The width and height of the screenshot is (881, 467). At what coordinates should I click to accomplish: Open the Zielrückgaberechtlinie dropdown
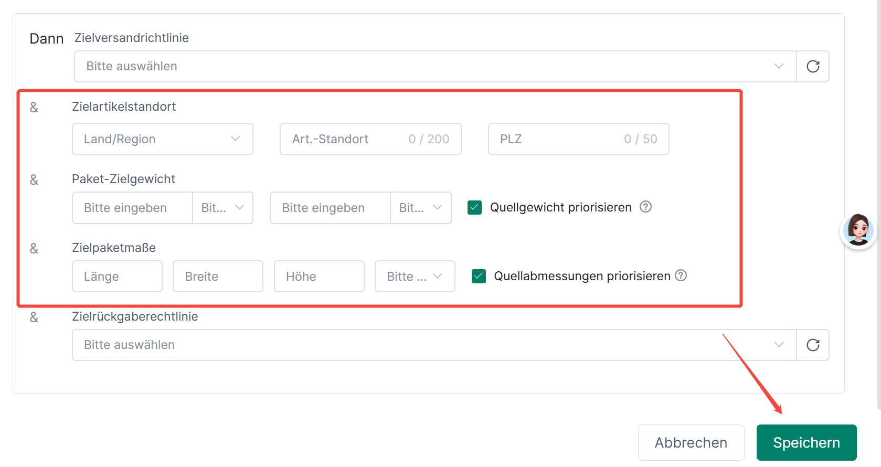434,345
